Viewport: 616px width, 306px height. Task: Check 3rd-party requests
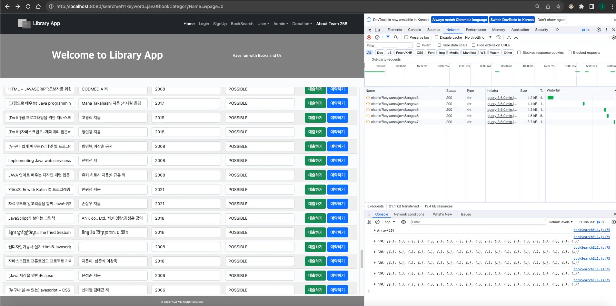pyautogui.click(x=369, y=59)
